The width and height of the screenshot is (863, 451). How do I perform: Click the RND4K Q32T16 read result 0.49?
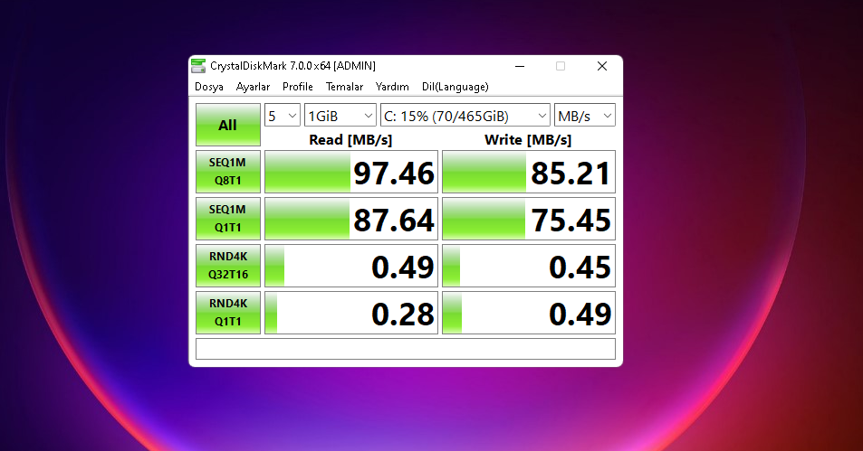(x=351, y=266)
